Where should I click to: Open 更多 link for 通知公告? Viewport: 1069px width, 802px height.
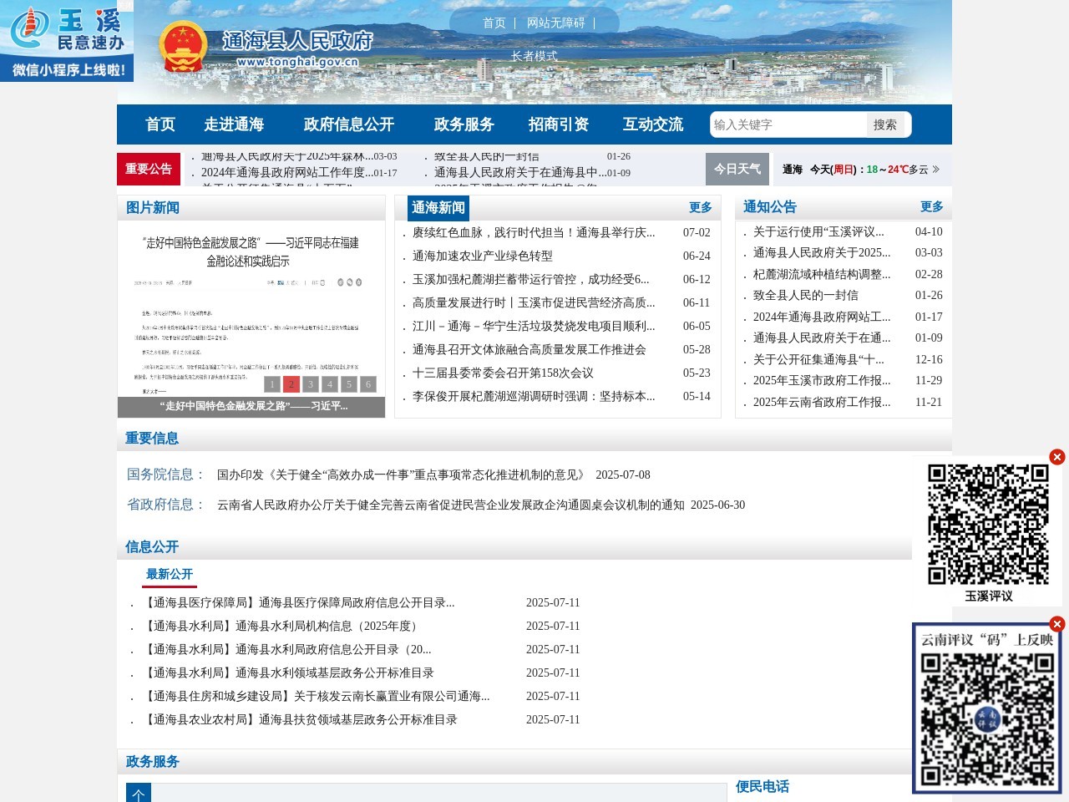932,206
